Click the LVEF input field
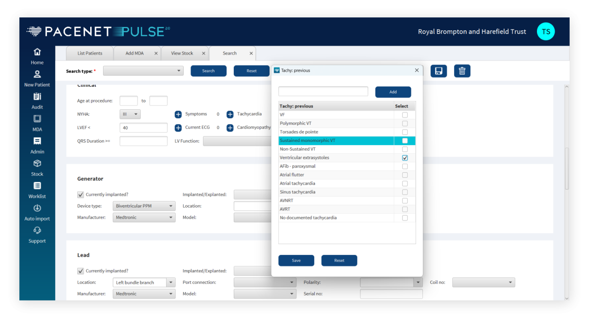Screen dimensions: 589x322 [144, 128]
